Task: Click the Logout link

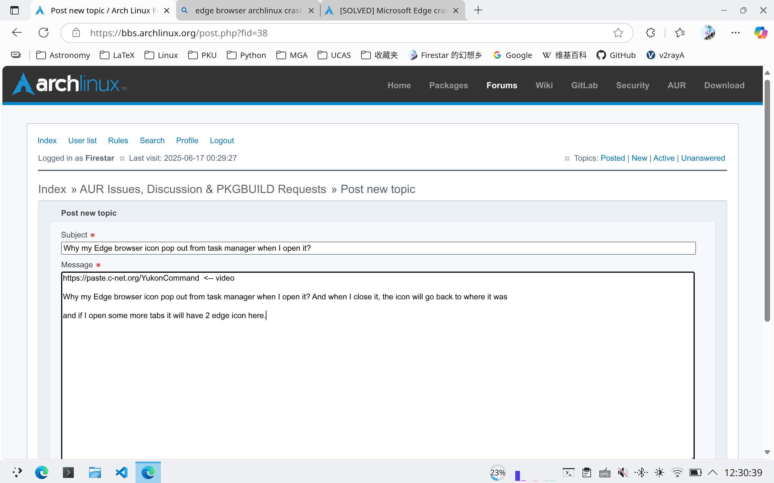Action: 222,140
